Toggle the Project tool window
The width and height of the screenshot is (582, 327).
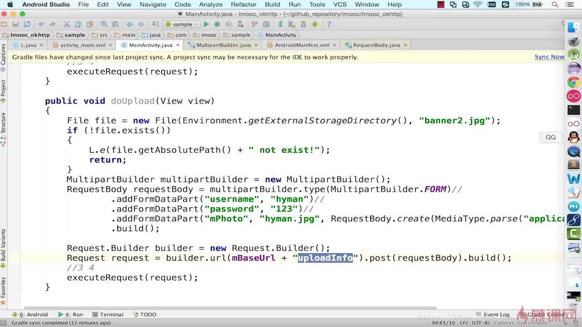tap(3, 92)
